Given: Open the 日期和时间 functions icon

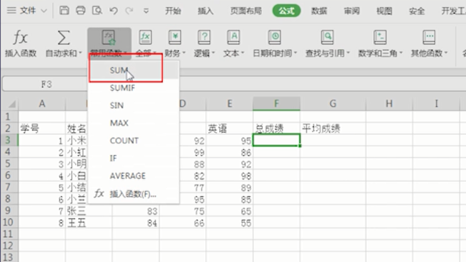Looking at the screenshot, I should [274, 38].
